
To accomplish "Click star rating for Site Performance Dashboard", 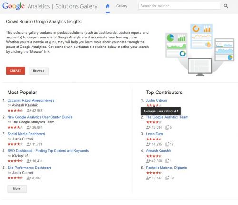I will point(15,178).
